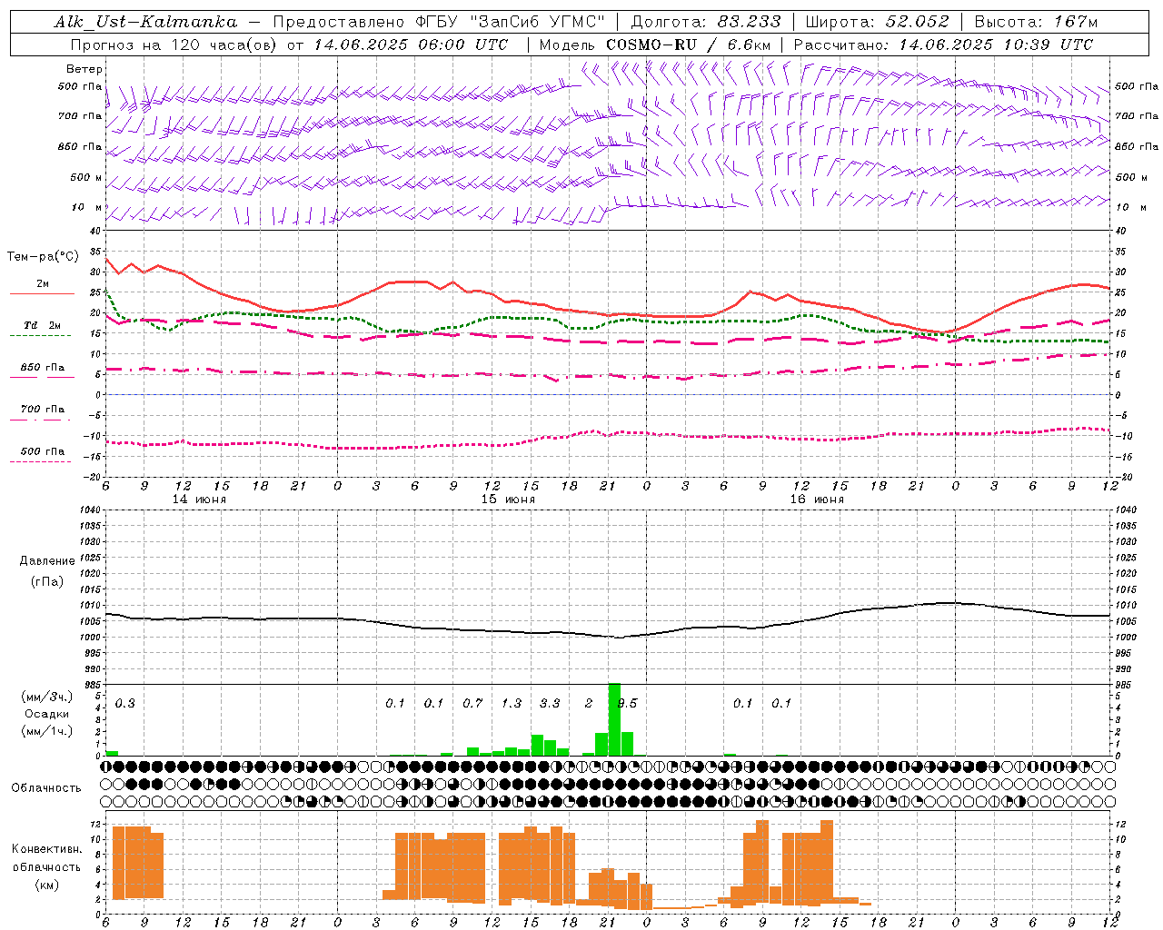
Task: Click the station name Alk_Ust-Kalmanka in the header
Action: tap(145, 22)
